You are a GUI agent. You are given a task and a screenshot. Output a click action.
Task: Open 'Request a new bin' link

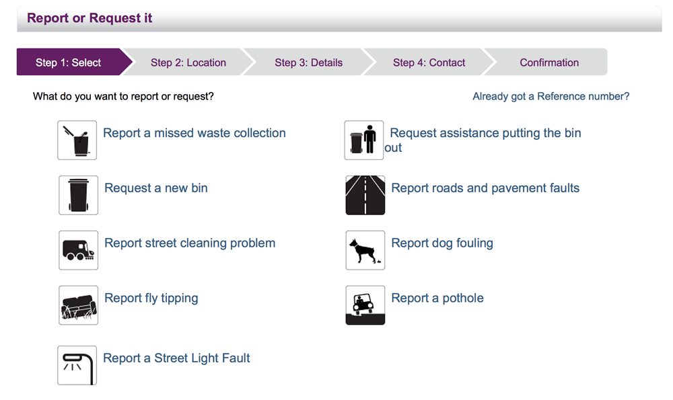156,188
